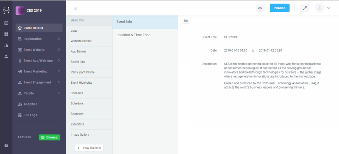The width and height of the screenshot is (339, 154).
Task: Select the Sponsors section
Action: [x=89, y=114]
